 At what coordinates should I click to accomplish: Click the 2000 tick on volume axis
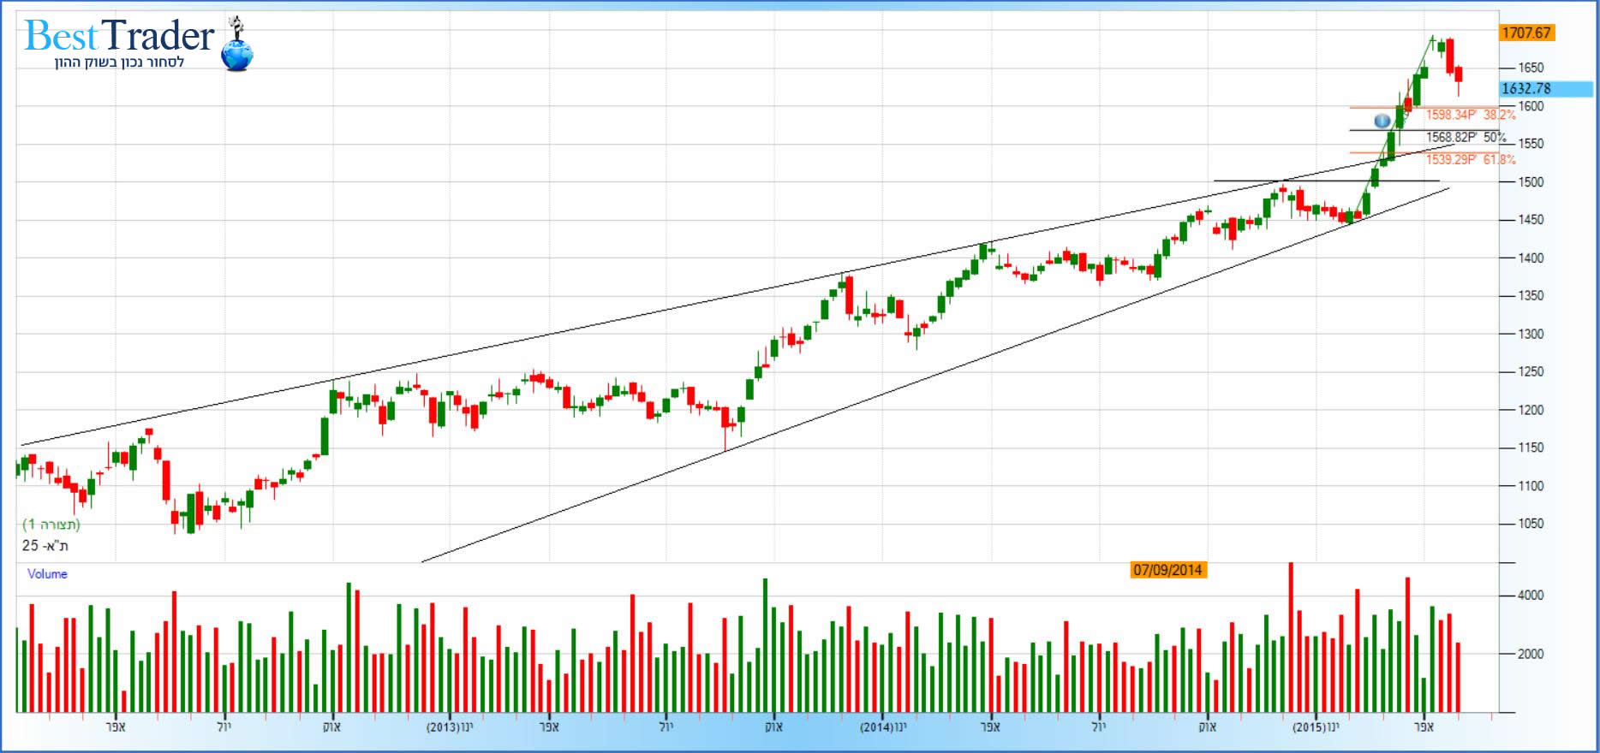click(1531, 654)
